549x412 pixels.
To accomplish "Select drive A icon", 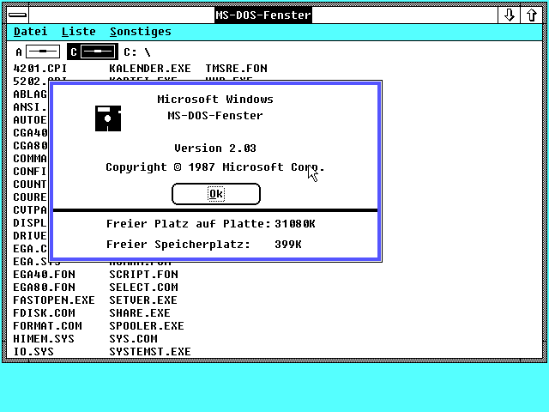I will coord(38,51).
